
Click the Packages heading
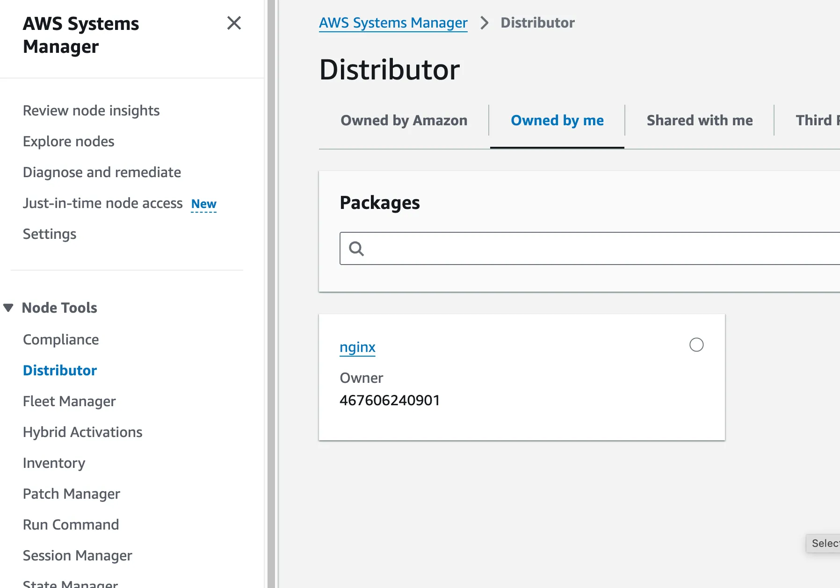380,203
